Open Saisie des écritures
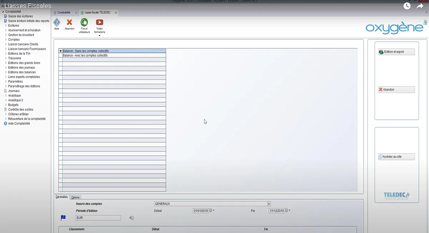The image size is (429, 233). pos(20,16)
